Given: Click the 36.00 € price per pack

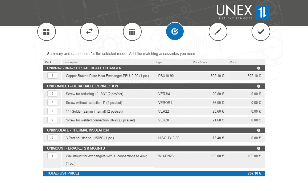Looking at the screenshot, I should coord(218,103).
